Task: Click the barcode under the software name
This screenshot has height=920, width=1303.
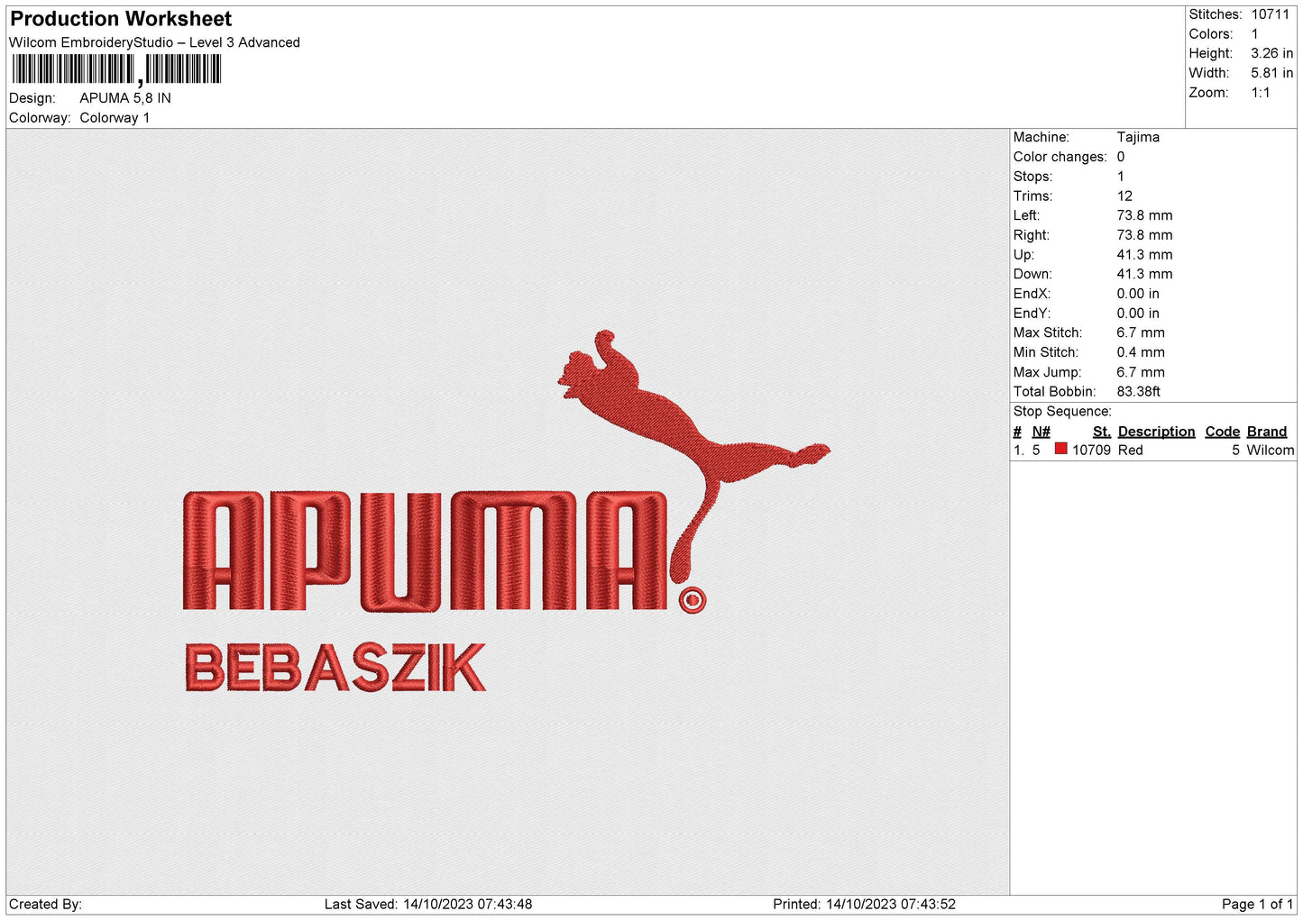Action: click(116, 69)
